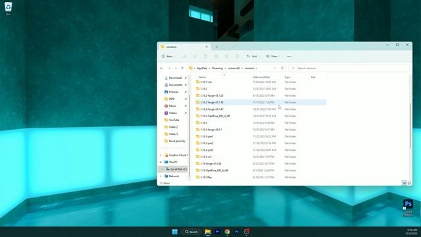Launch Premiere Pro from the taskbar
Screen dimensions: 421x237
218,232
